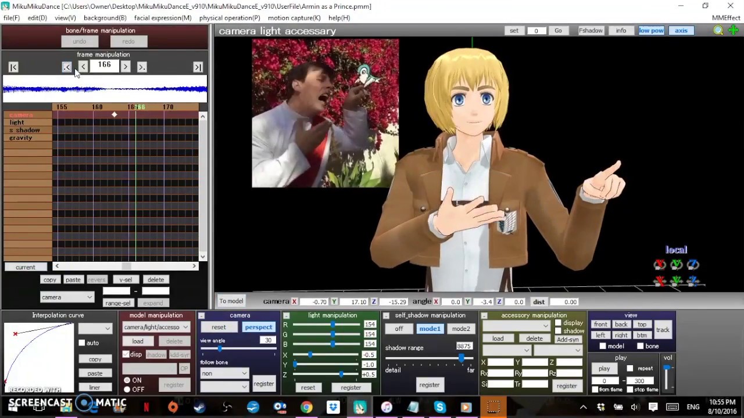Open the facial expression(M) menu

(163, 18)
